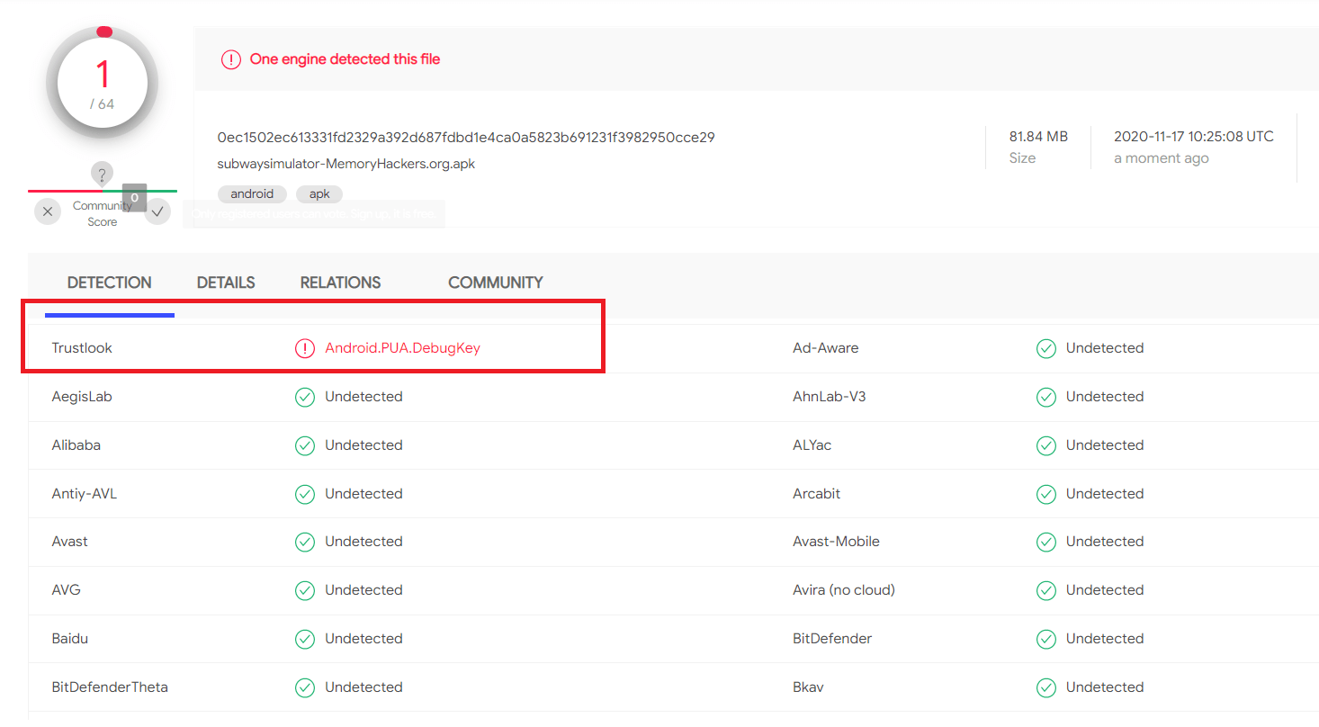Viewport: 1319px width, 727px height.
Task: Click the green check icon in BitDefender row
Action: point(1046,639)
